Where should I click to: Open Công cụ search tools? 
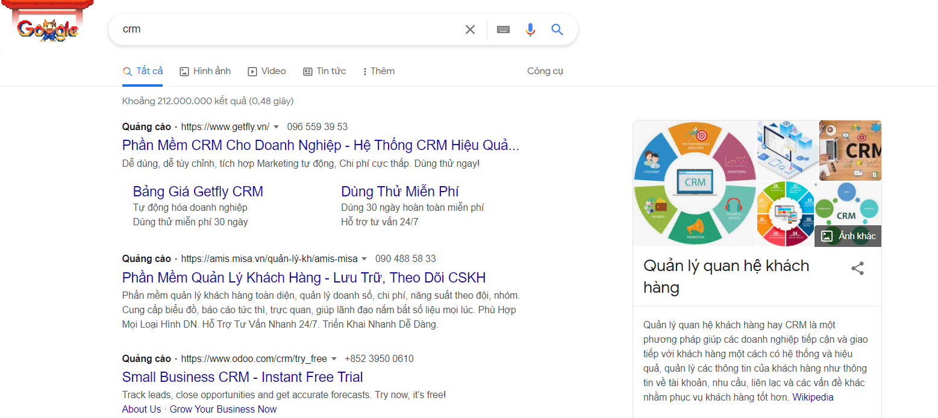point(545,71)
